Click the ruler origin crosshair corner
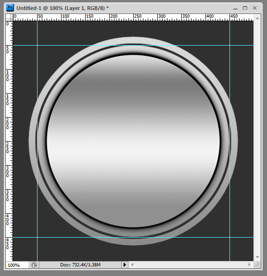267x276 pixels. pyautogui.click(x=9, y=17)
